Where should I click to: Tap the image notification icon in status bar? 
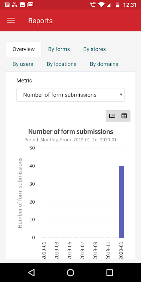[x=22, y=5]
